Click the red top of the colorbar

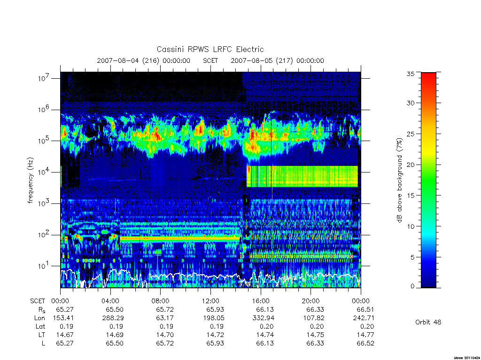428,80
